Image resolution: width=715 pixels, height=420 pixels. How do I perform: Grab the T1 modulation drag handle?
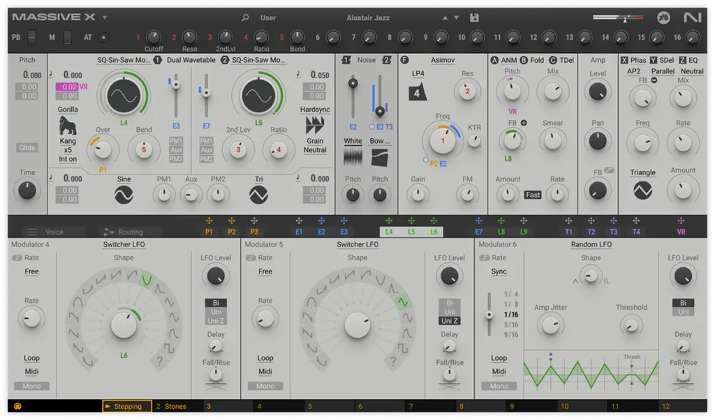[568, 221]
